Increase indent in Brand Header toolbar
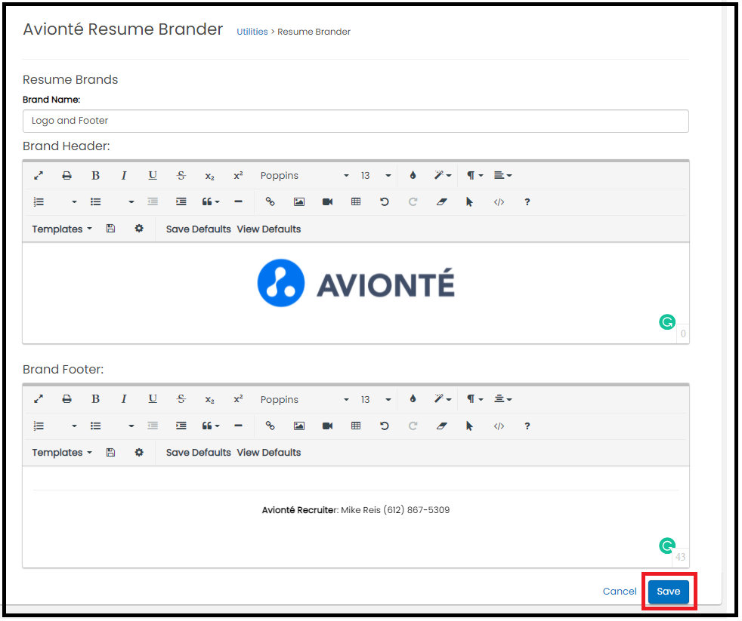742x621 pixels. (181, 202)
